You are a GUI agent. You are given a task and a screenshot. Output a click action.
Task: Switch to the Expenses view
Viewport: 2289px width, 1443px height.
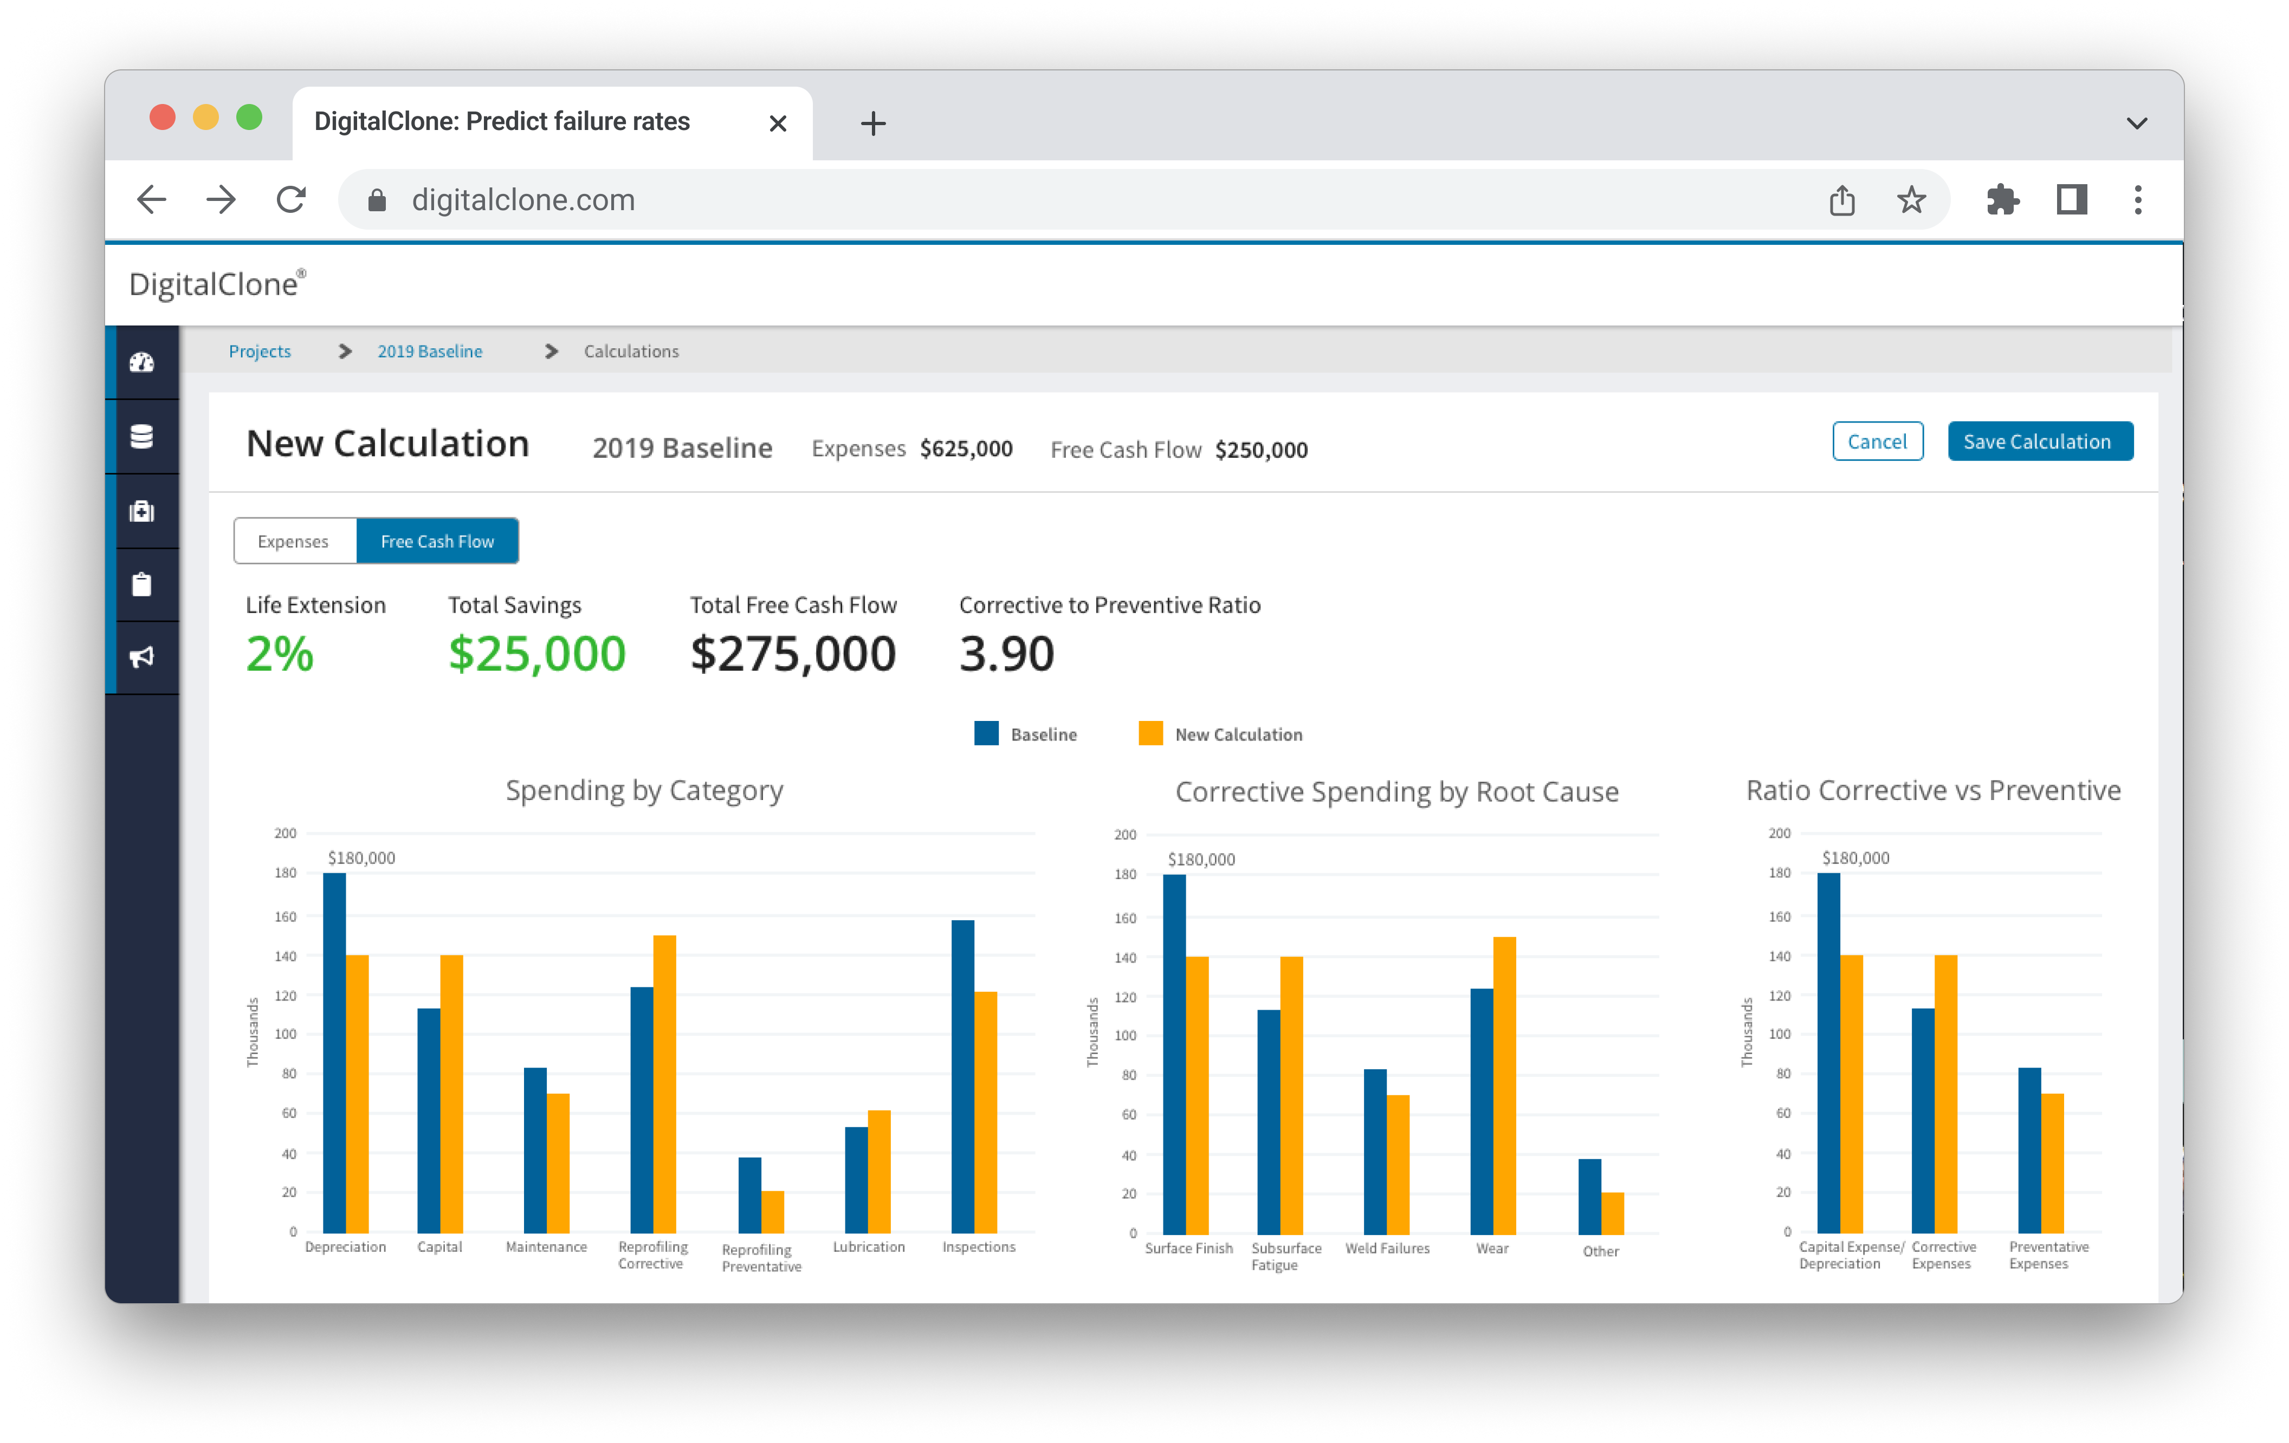click(x=294, y=542)
